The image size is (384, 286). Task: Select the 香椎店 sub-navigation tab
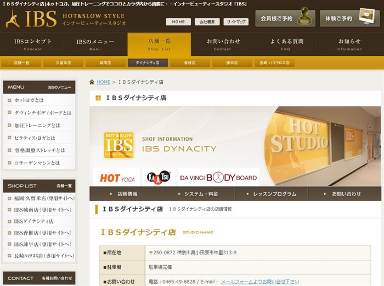(190, 62)
